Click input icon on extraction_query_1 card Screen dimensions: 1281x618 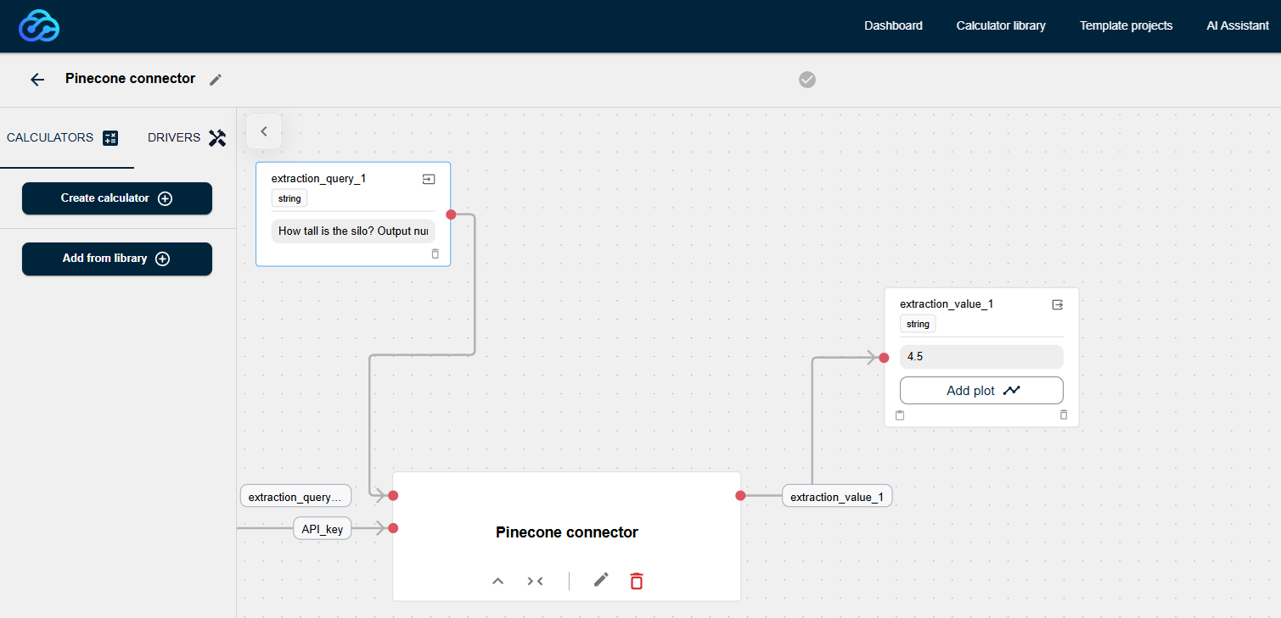pos(429,179)
